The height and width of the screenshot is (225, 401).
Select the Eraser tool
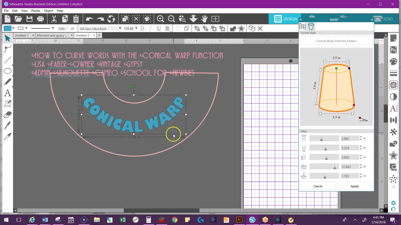(8, 115)
